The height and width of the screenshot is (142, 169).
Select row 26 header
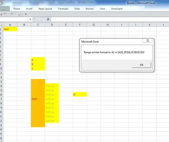tap(1, 138)
